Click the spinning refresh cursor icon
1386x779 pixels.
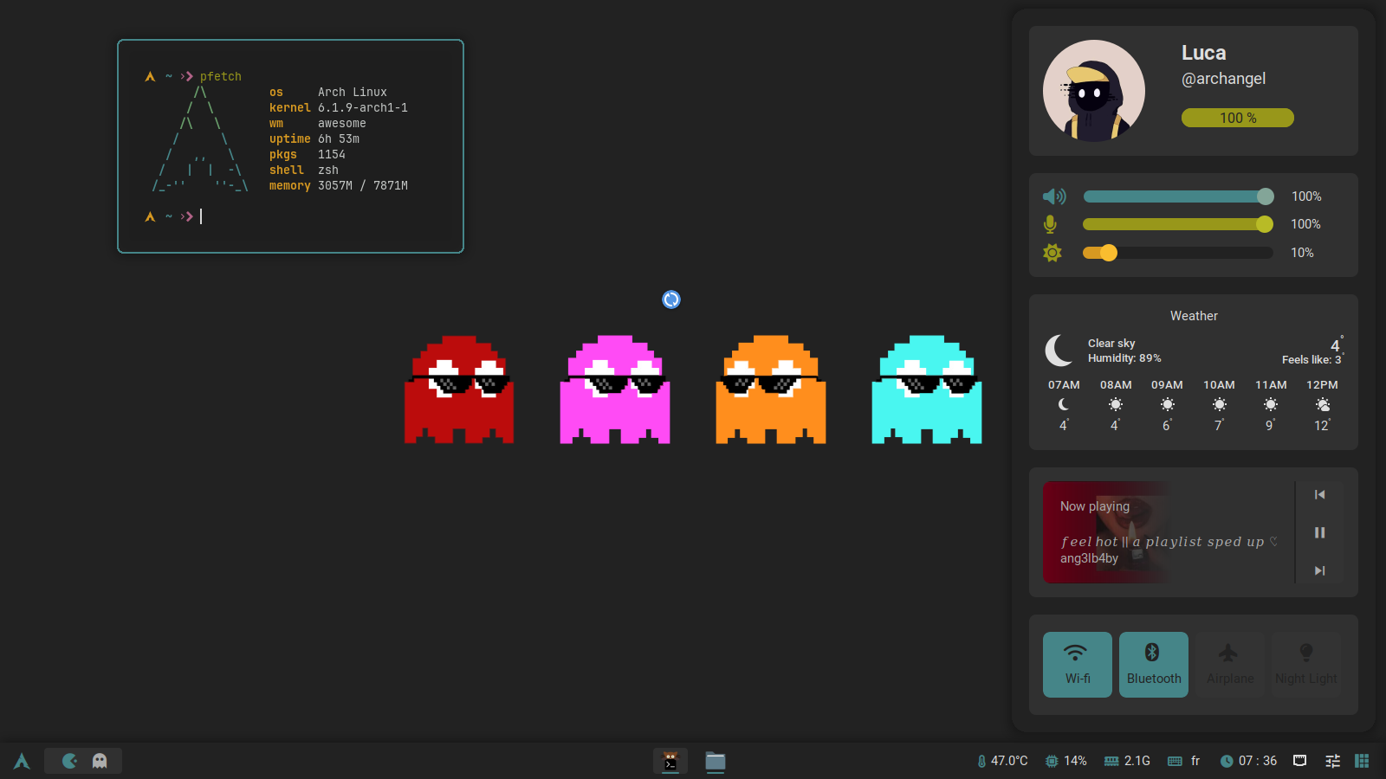point(671,299)
